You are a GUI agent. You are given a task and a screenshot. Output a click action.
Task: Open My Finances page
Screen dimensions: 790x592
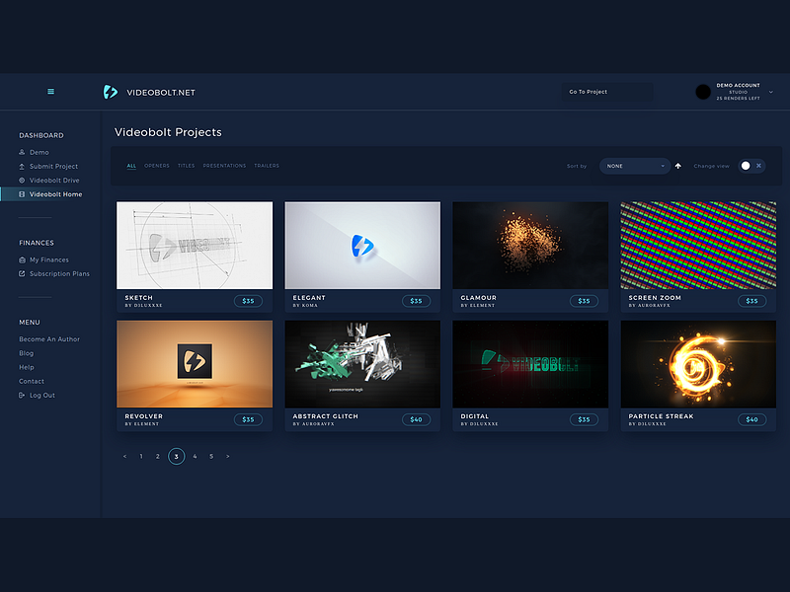point(48,259)
